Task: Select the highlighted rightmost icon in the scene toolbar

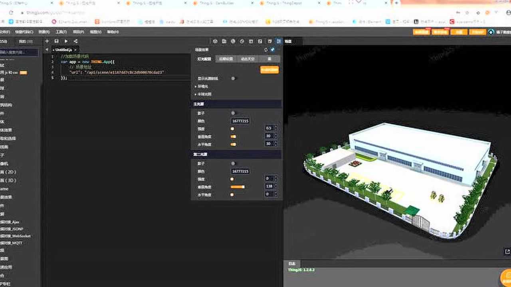Action: (278, 41)
